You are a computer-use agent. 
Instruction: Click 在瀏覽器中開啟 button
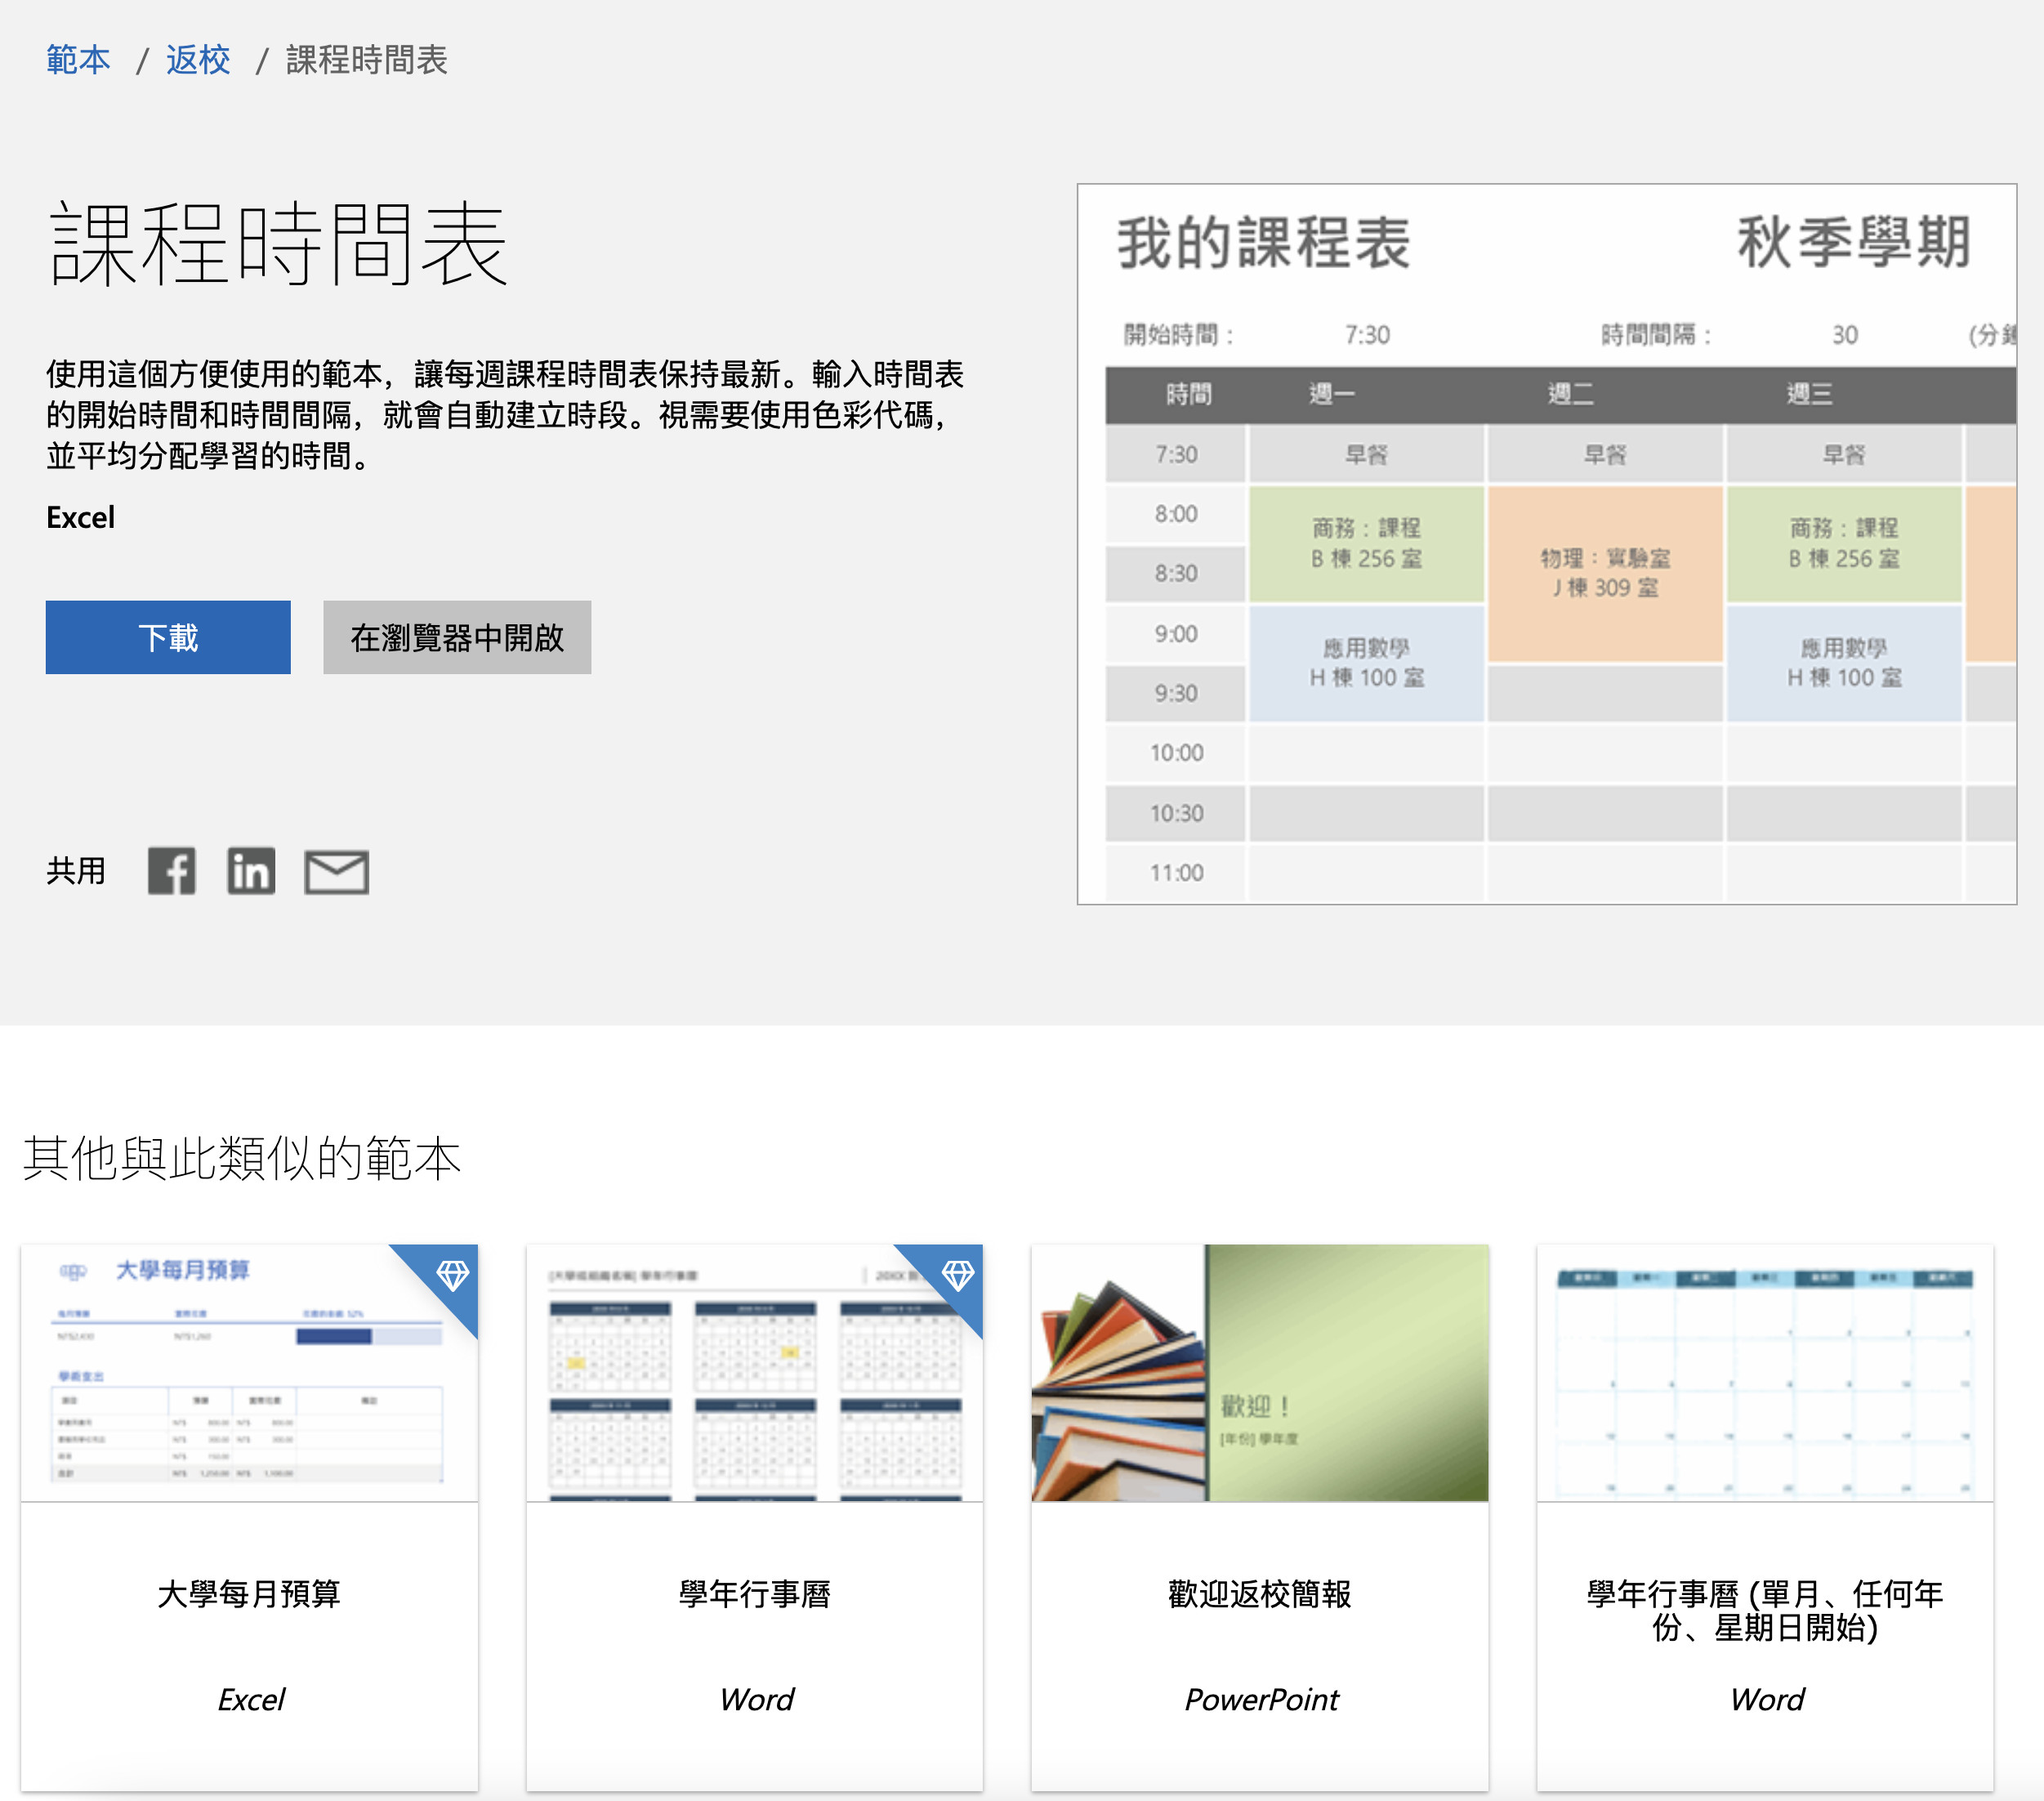click(x=456, y=637)
